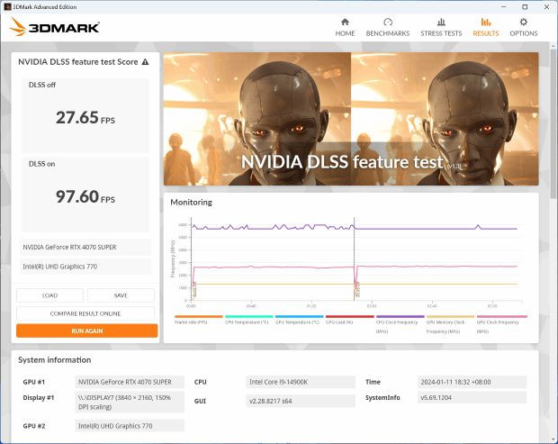Click the orange RUN AGAIN button
The height and width of the screenshot is (444, 558).
[x=86, y=331]
